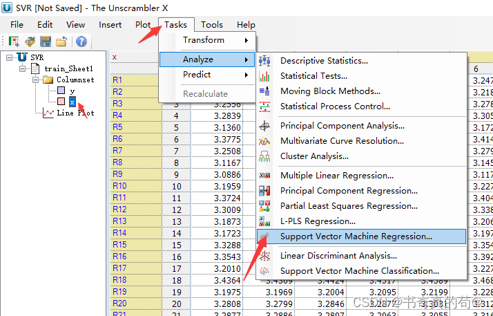
Task: Choose Descriptive Statistics from the submenu
Action: pyautogui.click(x=361, y=61)
